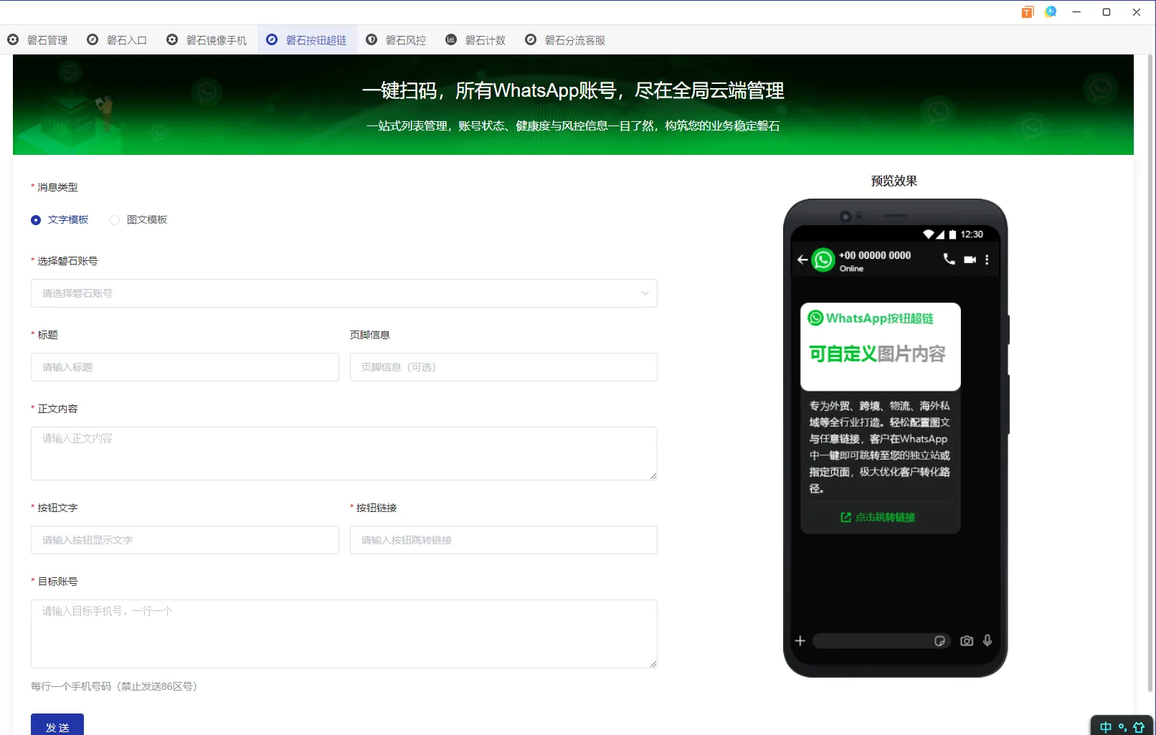Click the back arrow in the WhatsApp preview
Viewport: 1156px width, 735px height.
point(802,260)
